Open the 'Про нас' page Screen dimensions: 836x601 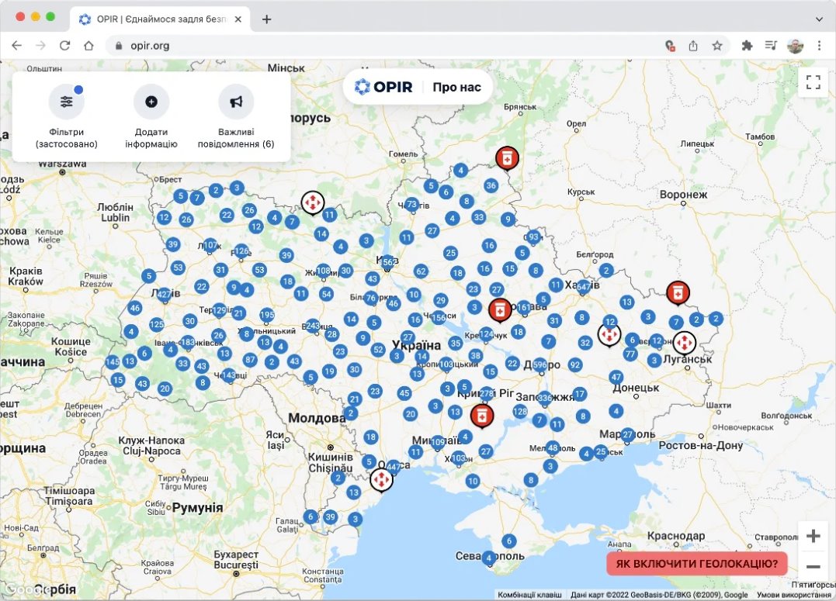456,87
